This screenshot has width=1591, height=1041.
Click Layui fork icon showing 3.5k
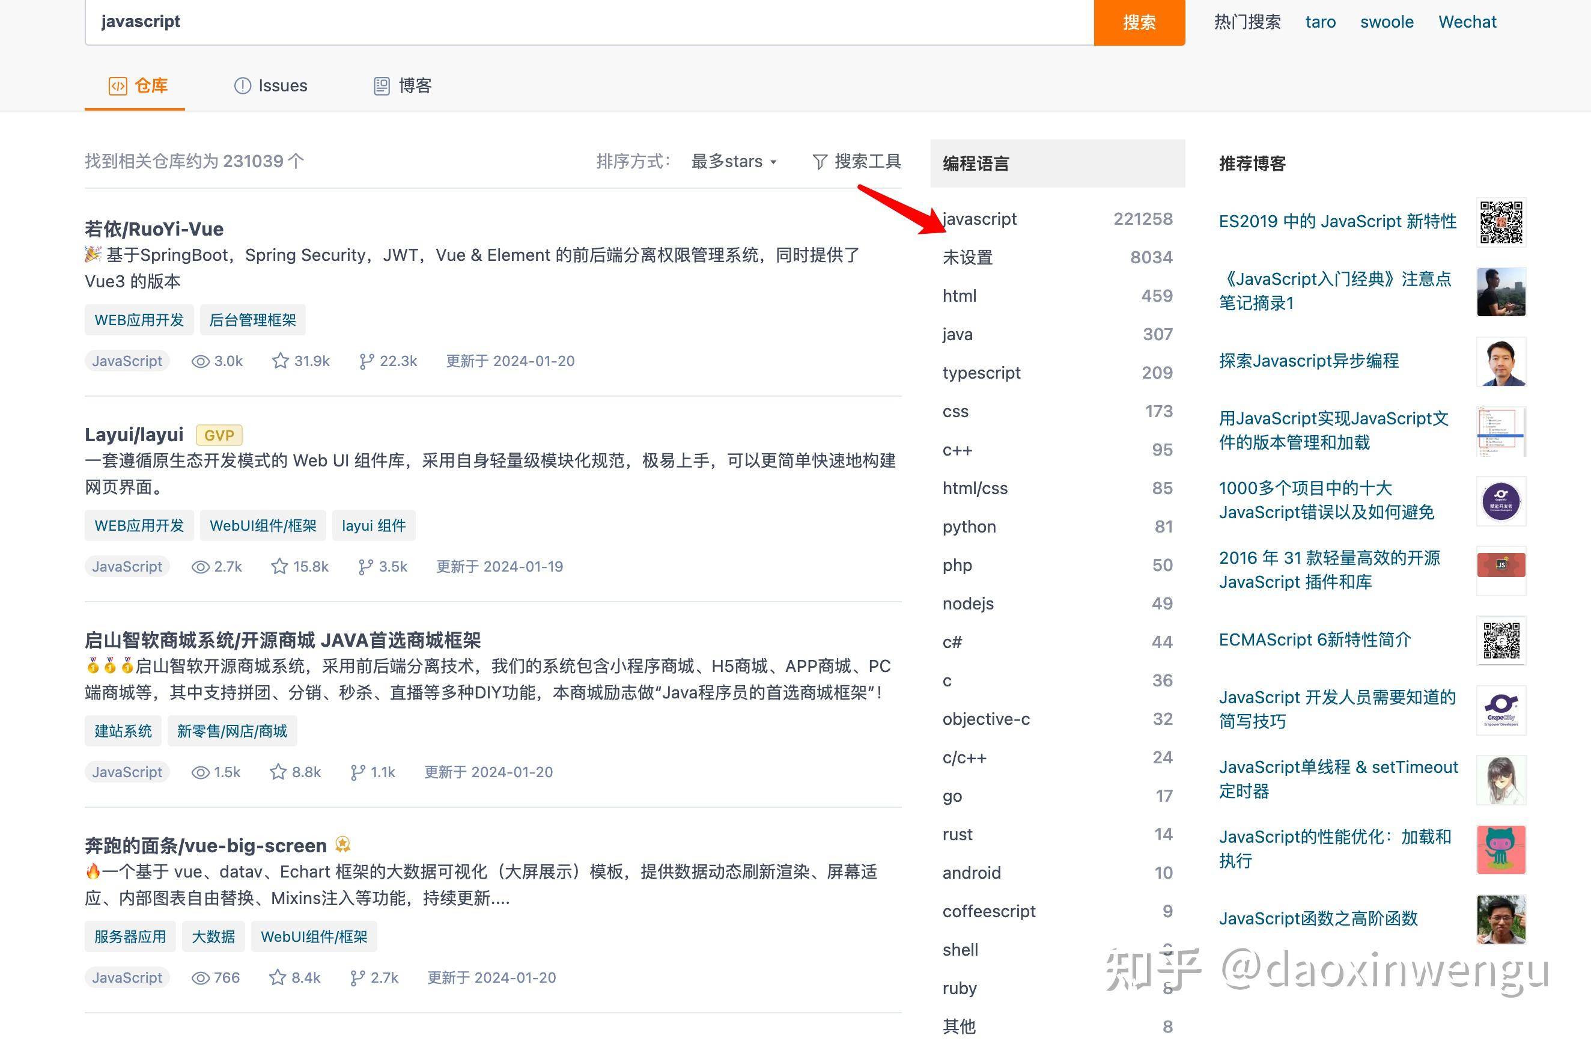(x=366, y=567)
